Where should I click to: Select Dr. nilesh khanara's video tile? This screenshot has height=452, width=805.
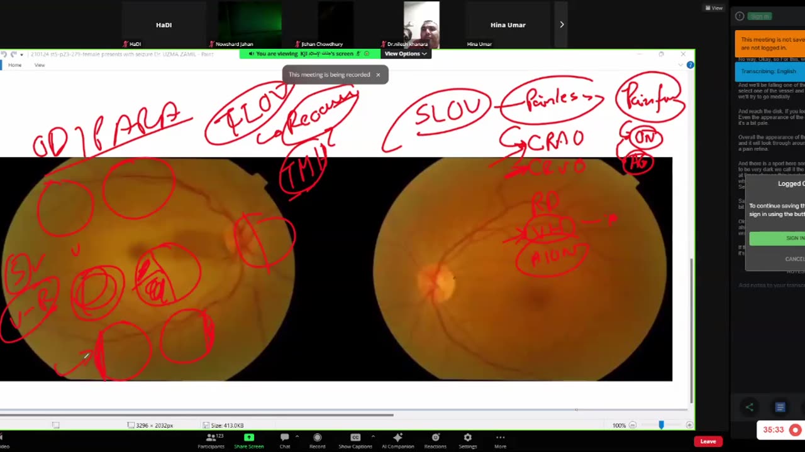tap(421, 24)
